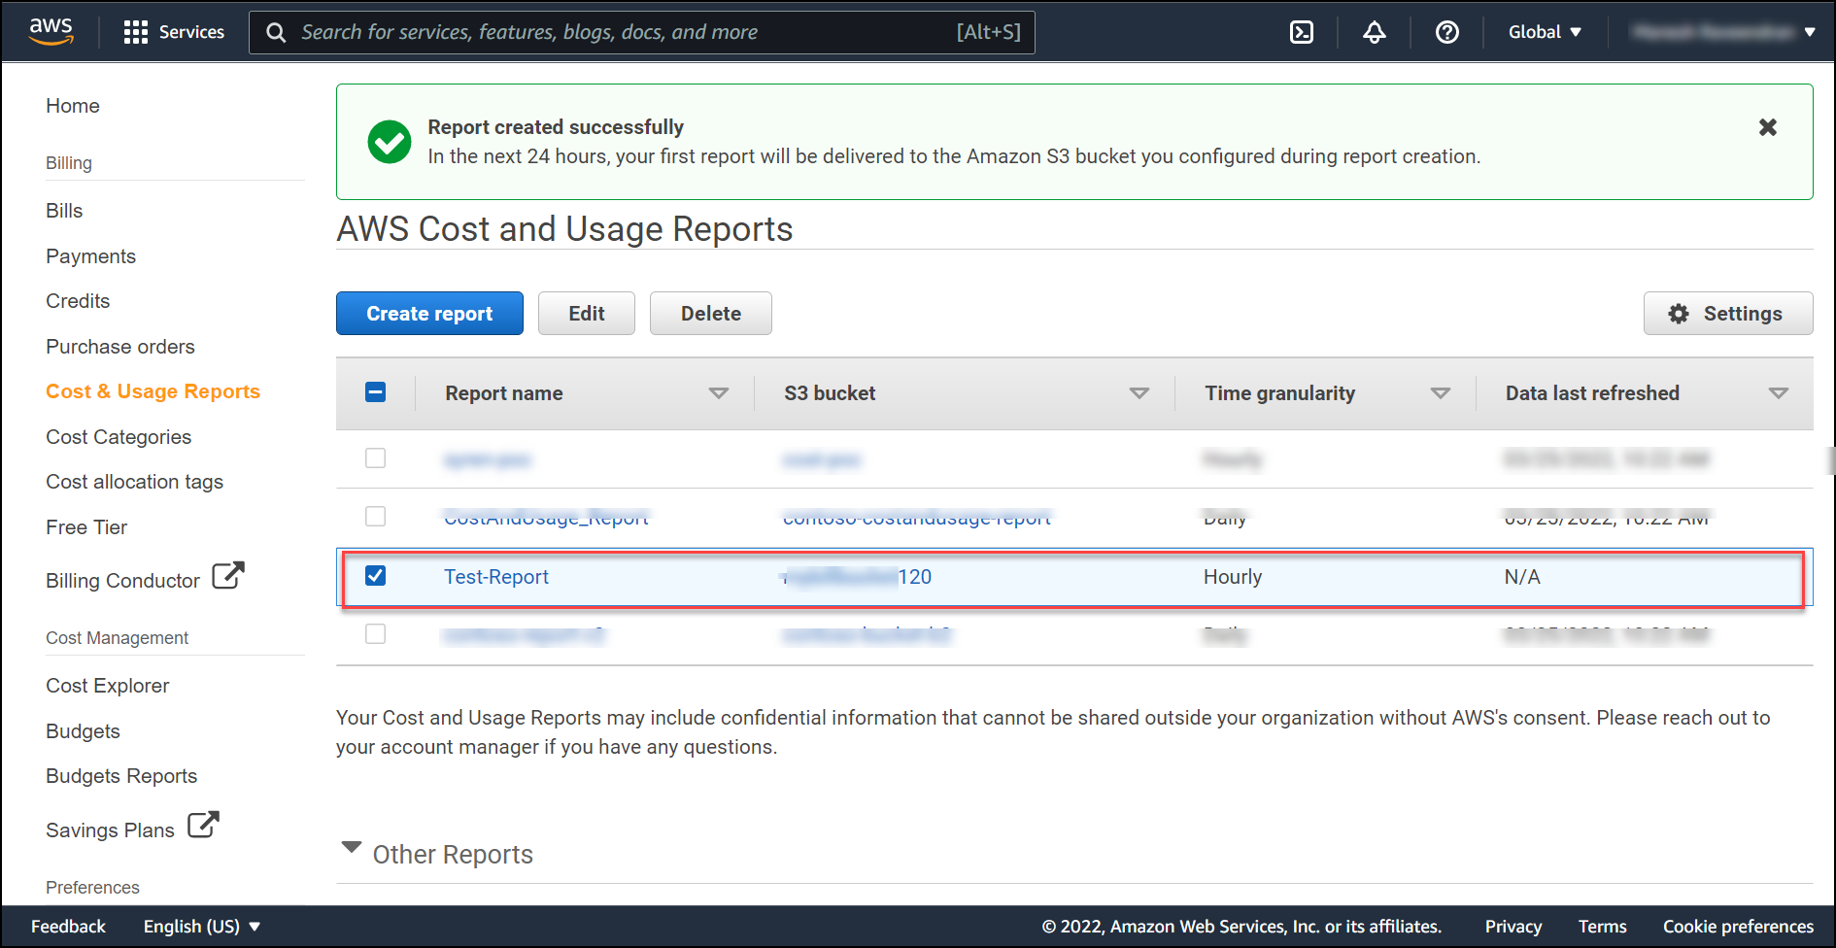Open the Test-Report link
This screenshot has height=948, width=1836.
click(x=496, y=577)
